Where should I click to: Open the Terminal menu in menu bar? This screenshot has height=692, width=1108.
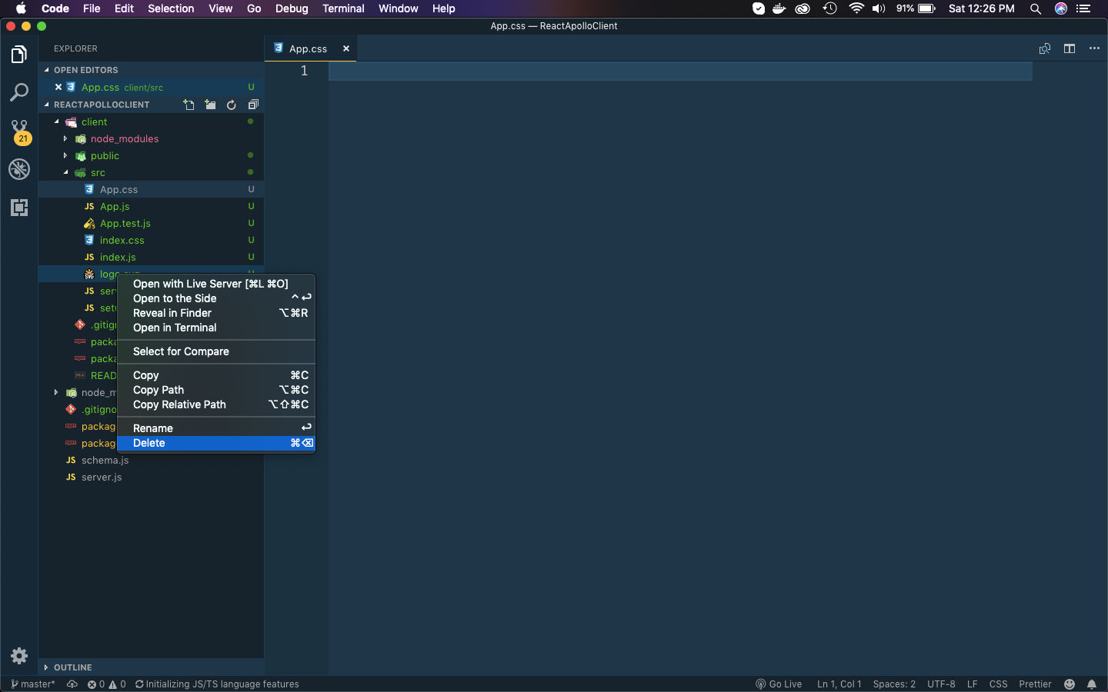(343, 8)
